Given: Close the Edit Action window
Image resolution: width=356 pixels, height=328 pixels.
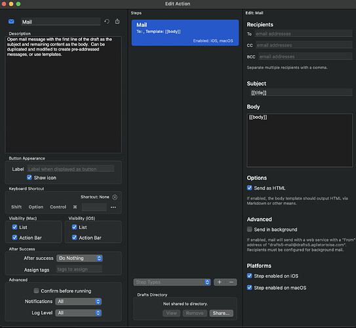Looking at the screenshot, I should click(x=4, y=4).
